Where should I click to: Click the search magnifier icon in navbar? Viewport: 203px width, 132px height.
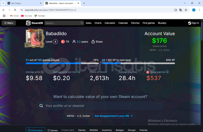point(82,23)
